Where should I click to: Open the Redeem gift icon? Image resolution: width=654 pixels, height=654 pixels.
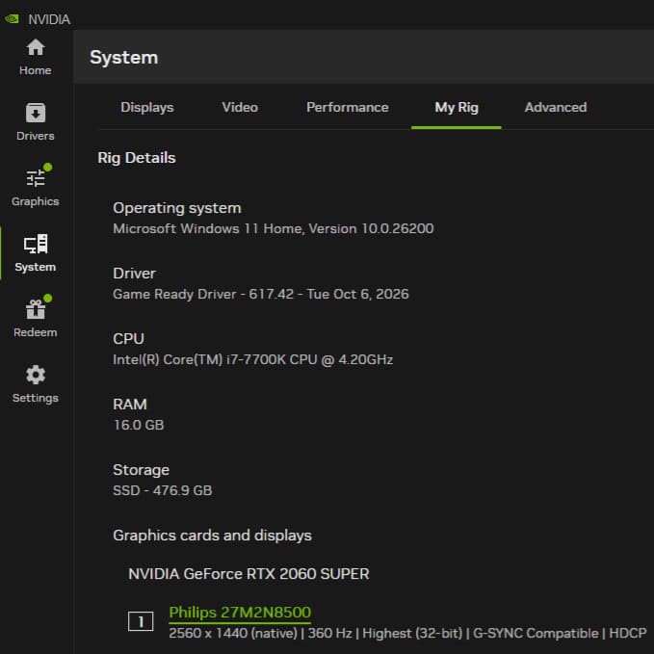pyautogui.click(x=36, y=309)
